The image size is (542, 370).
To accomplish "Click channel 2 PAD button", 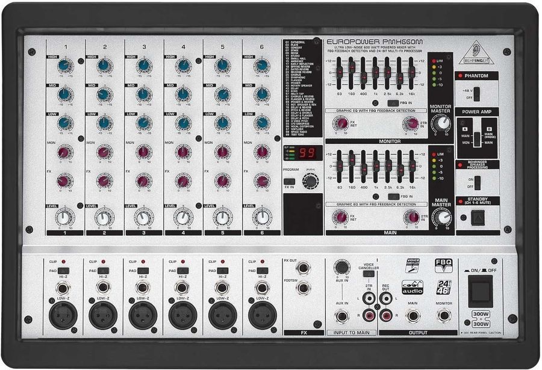I will 104,271.
